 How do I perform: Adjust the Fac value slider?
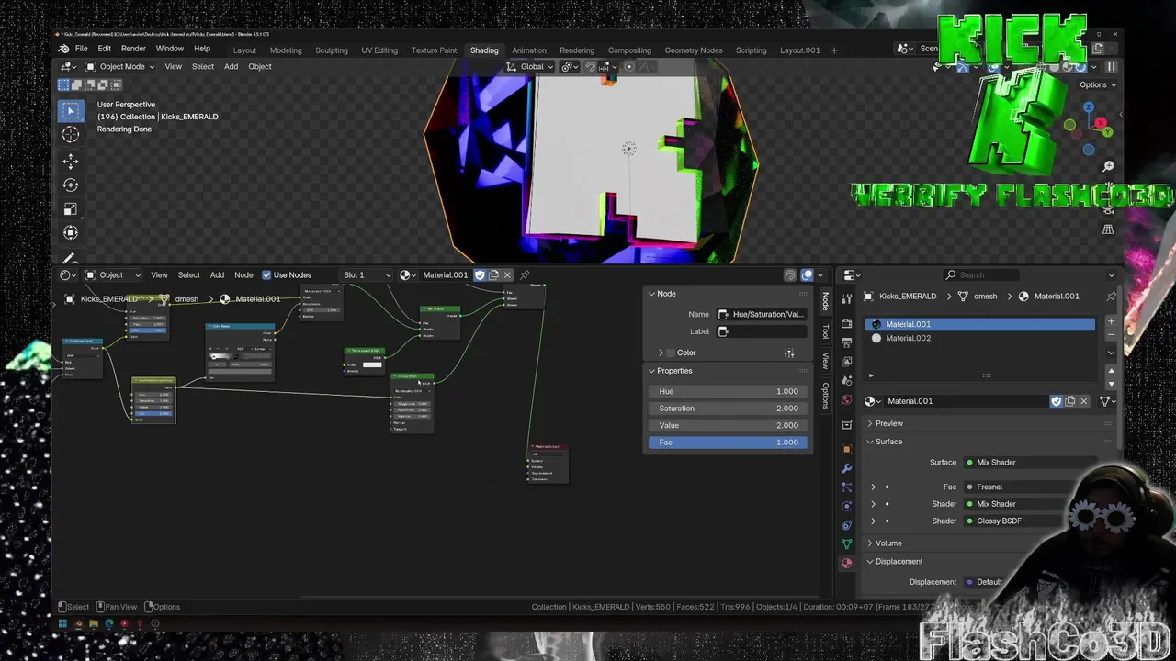[729, 443]
